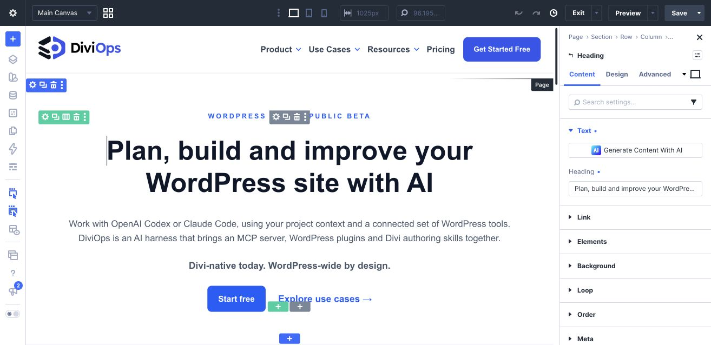The image size is (711, 345).
Task: Click the three-dot breakpoint options in top bar
Action: coord(279,13)
